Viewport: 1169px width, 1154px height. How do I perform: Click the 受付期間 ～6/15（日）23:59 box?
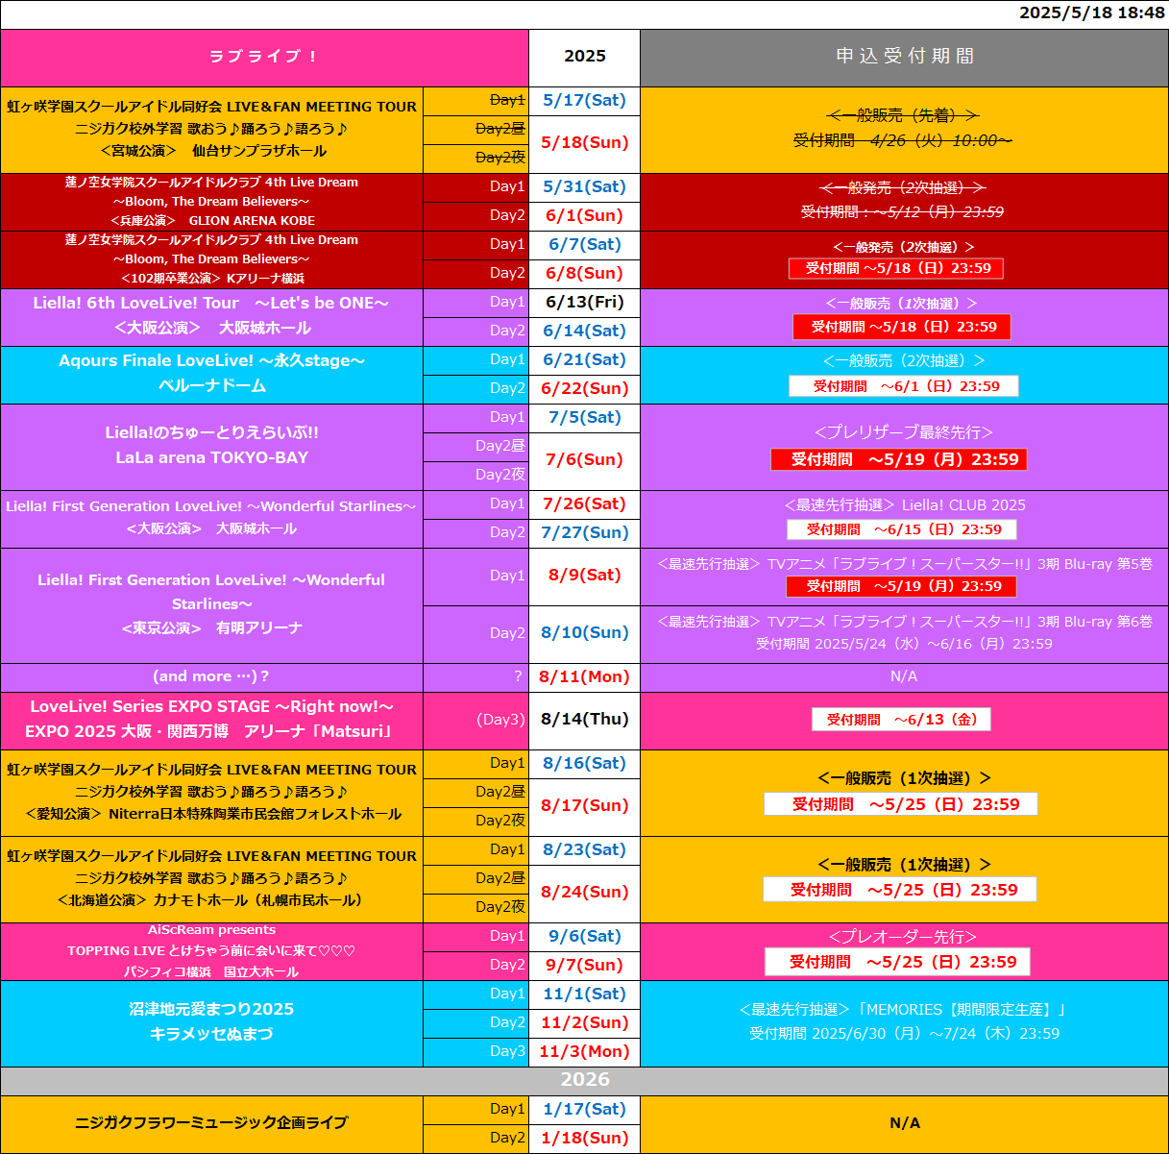point(902,529)
